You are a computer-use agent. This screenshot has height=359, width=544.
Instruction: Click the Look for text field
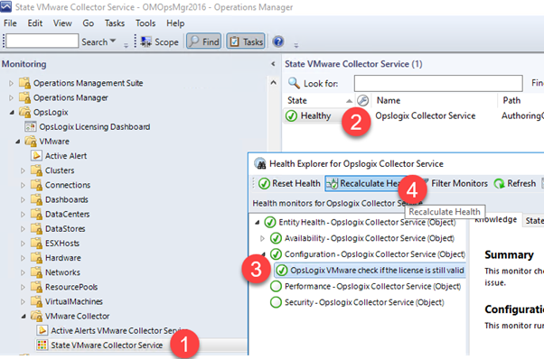click(438, 83)
